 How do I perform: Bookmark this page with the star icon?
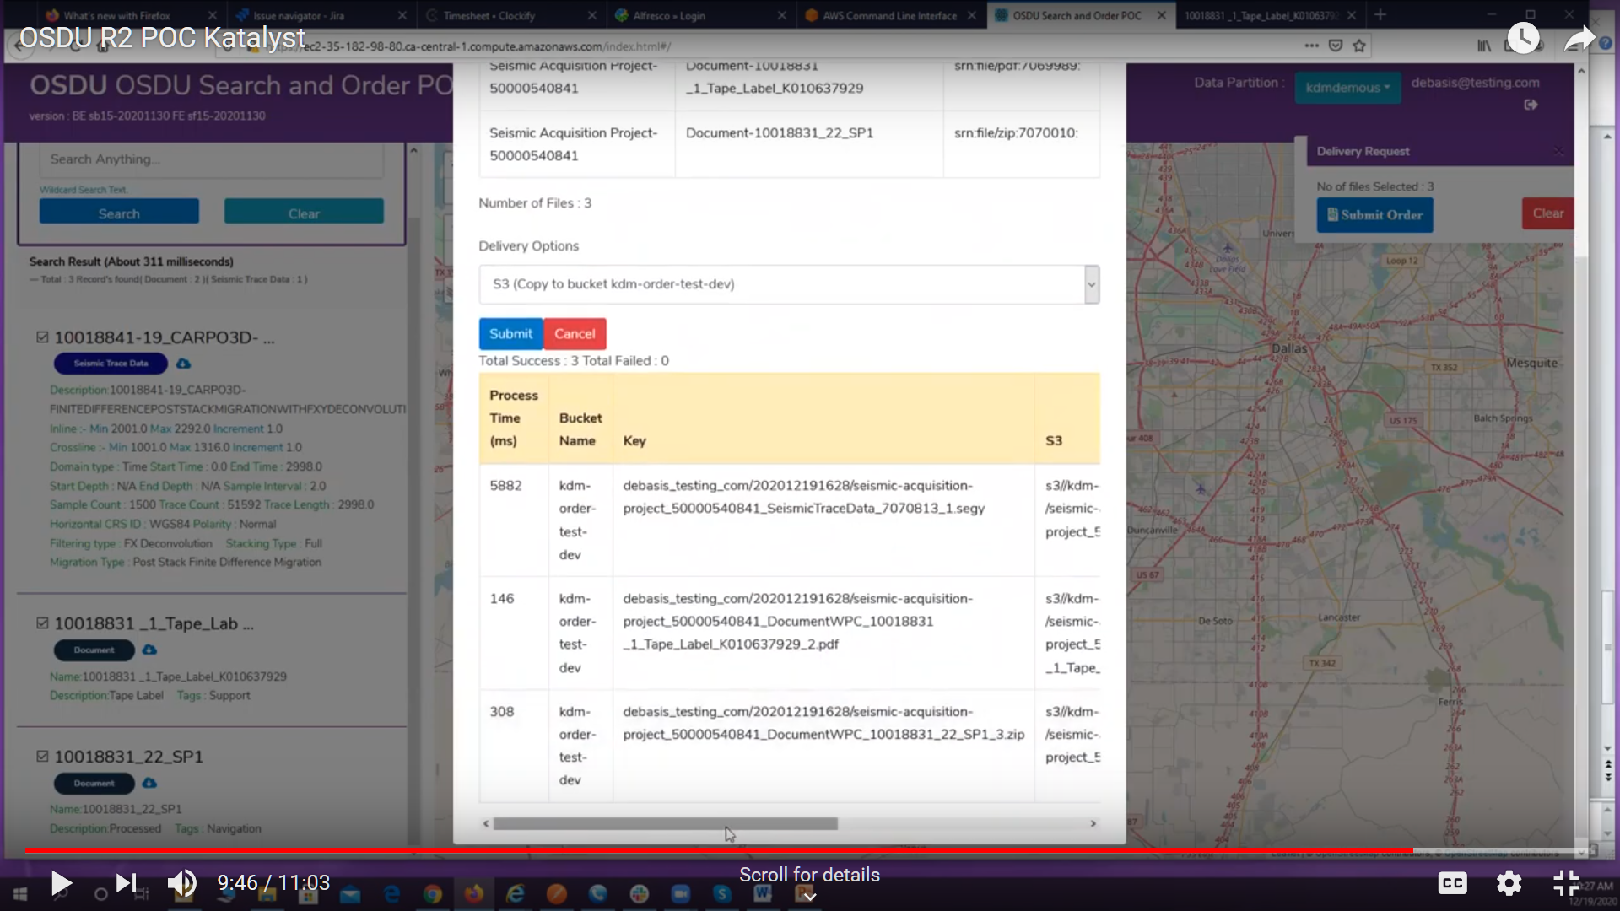[1359, 46]
